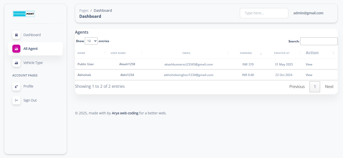Click the Parking Point logo
343x158 pixels.
24,14
